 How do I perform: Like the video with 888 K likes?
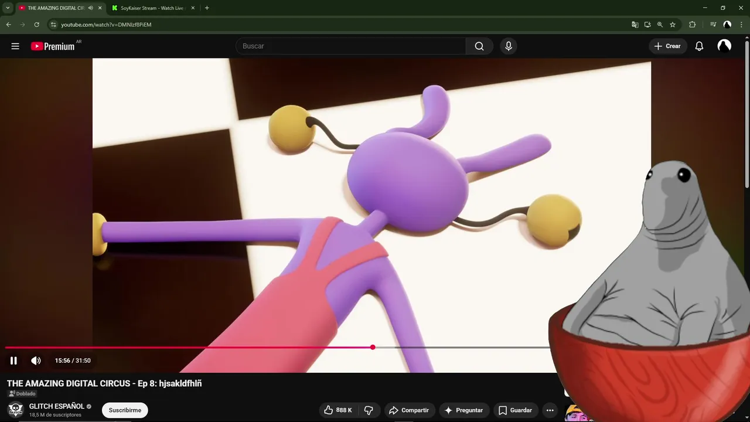pyautogui.click(x=338, y=410)
